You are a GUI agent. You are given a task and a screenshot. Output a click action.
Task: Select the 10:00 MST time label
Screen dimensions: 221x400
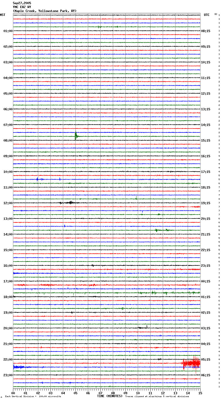click(8, 172)
